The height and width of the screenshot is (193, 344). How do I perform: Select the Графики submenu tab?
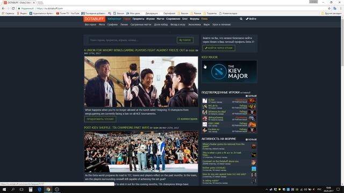(x=112, y=25)
